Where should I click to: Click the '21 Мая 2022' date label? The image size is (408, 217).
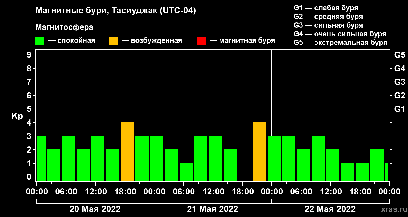pos(213,209)
